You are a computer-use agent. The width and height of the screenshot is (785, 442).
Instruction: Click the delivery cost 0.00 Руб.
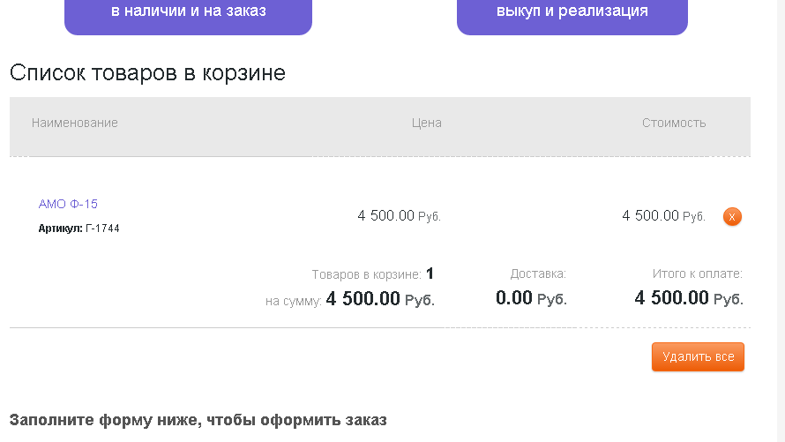point(531,298)
